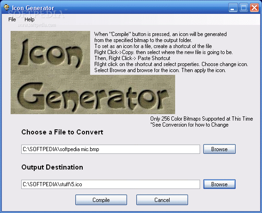Click 'Only 256 Color Bitmaps Supported' note

point(201,119)
